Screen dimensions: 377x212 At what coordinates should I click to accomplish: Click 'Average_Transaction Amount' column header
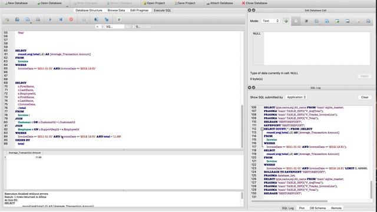point(25,153)
